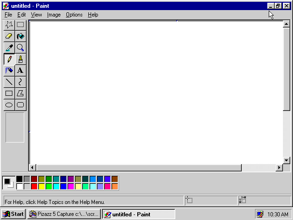
Task: Select the Brush tool
Action: tap(20, 59)
